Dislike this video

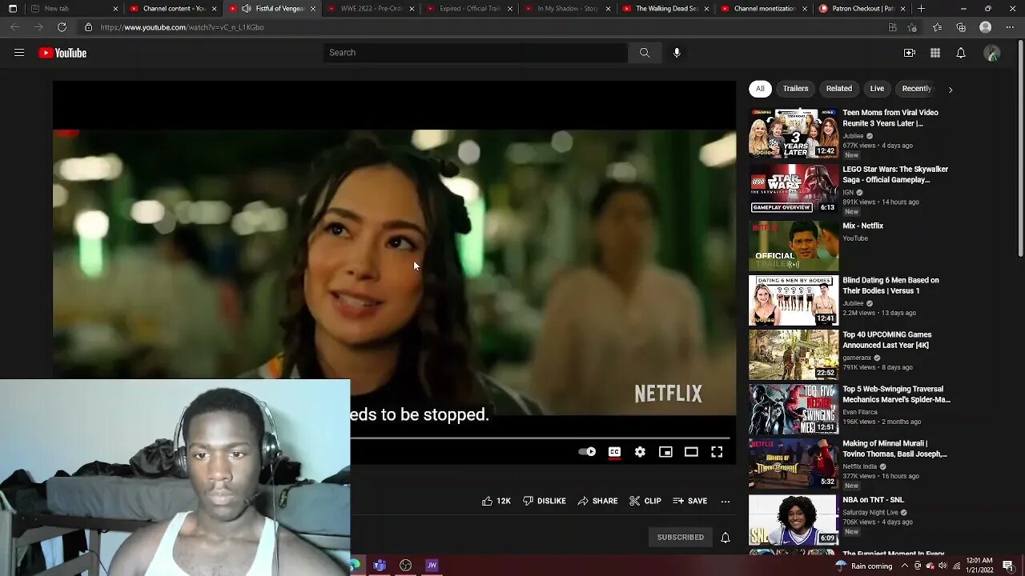pos(545,501)
